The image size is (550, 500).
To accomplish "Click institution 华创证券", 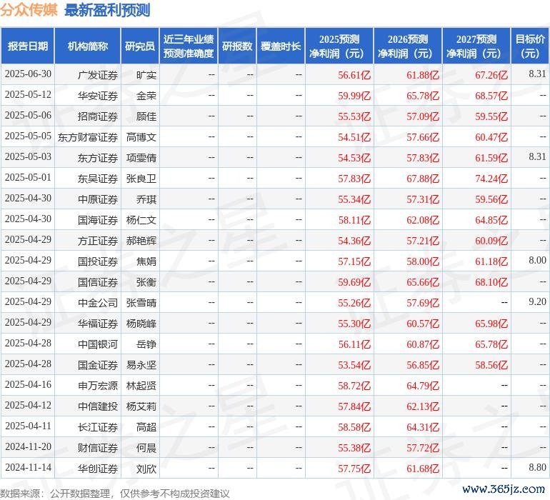I will click(x=98, y=469).
